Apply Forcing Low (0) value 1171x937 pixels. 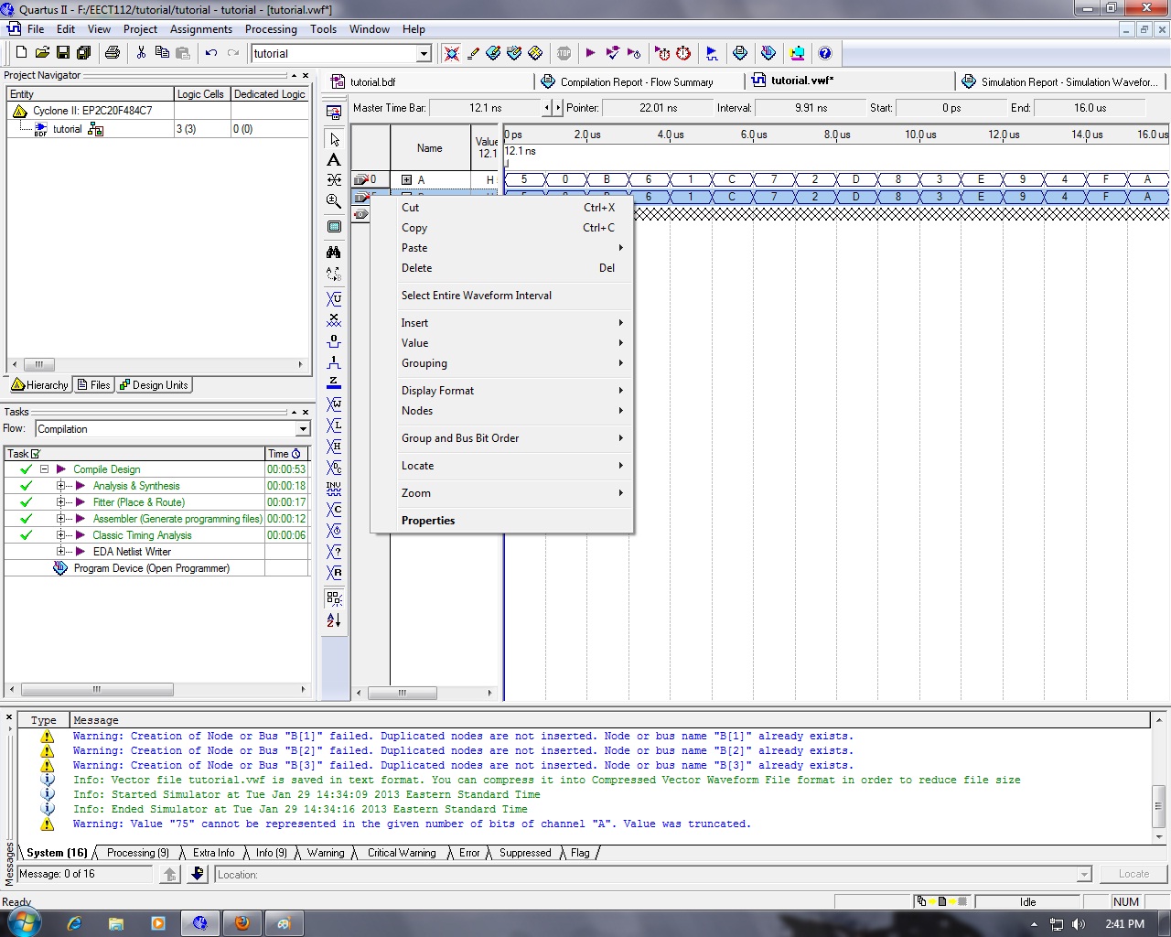pyautogui.click(x=334, y=341)
